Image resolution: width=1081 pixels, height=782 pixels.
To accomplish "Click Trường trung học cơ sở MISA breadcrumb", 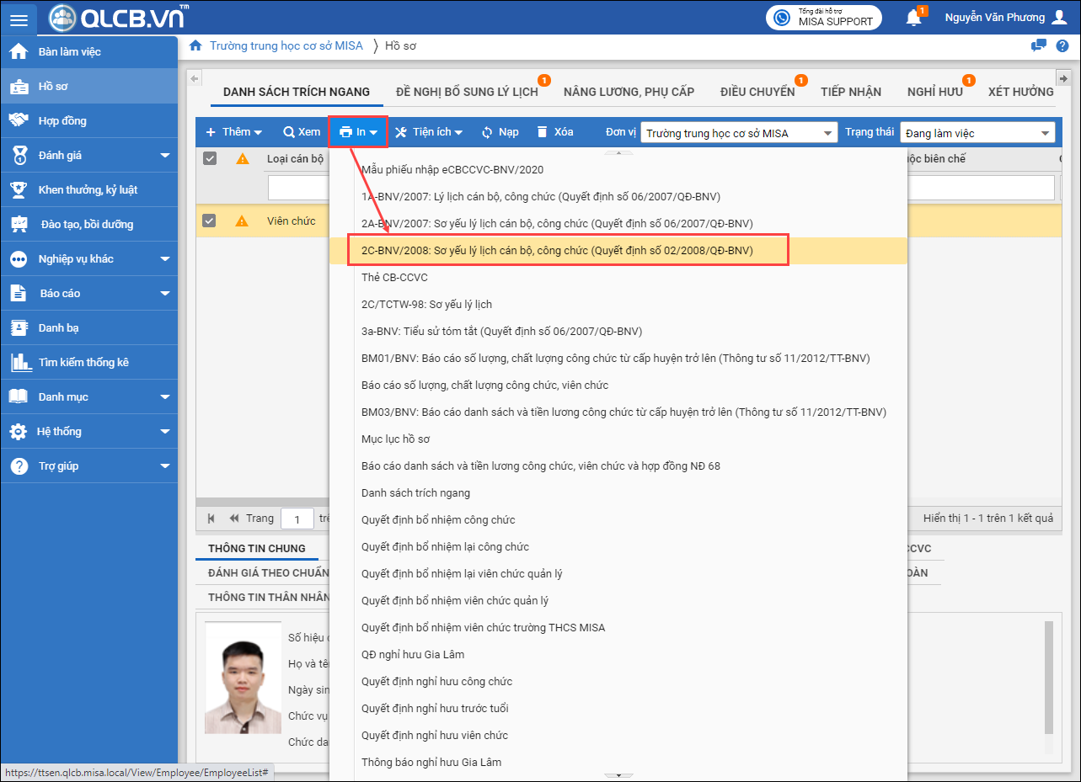I will coord(286,45).
